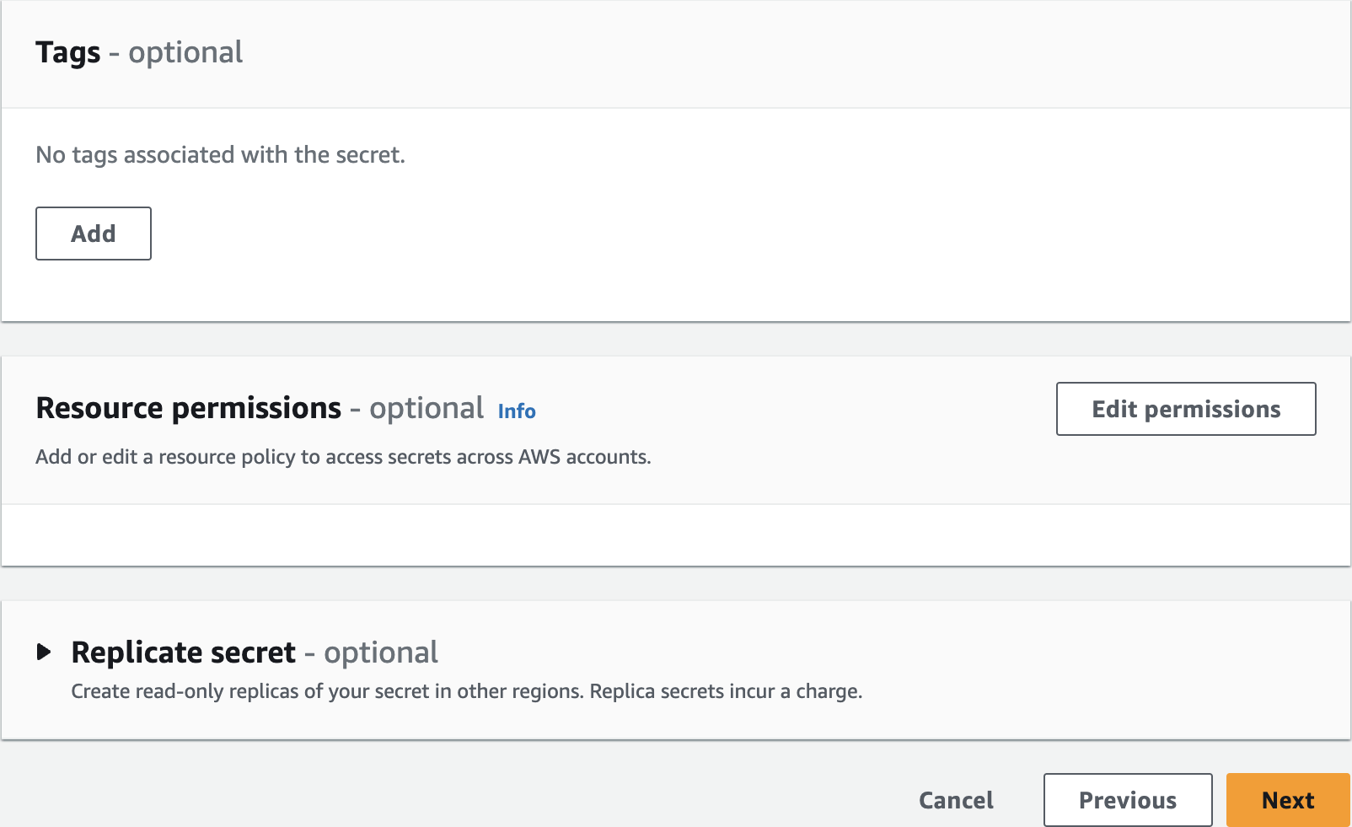Image resolution: width=1352 pixels, height=827 pixels.
Task: Expand the Replicate secret disclosure triangle
Action: 45,652
